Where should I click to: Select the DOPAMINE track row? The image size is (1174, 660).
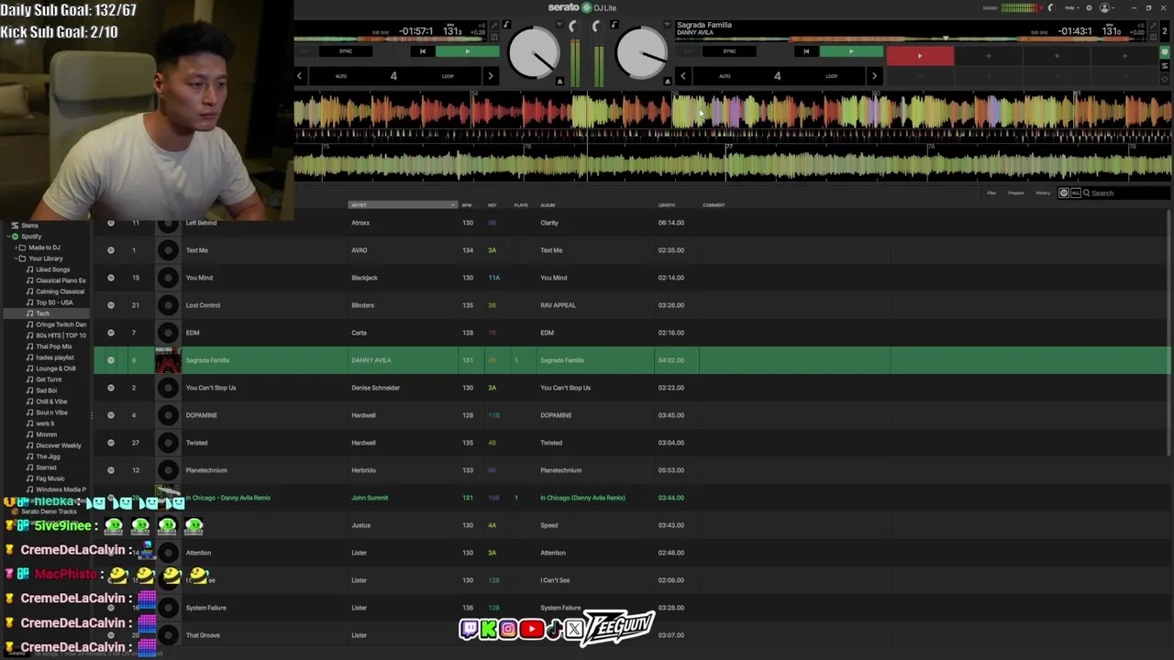pos(632,415)
